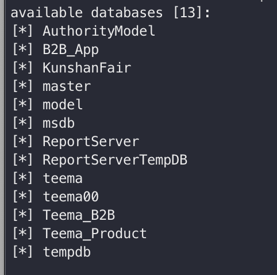Select the teema00 database name
Screen dimensions: 277x275
pos(71,197)
